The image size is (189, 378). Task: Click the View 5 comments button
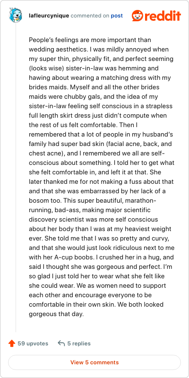pos(94,362)
